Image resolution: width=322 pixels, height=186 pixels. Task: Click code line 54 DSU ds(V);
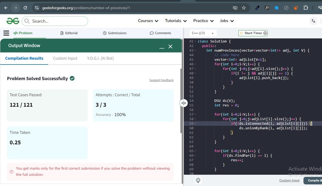click(x=224, y=101)
